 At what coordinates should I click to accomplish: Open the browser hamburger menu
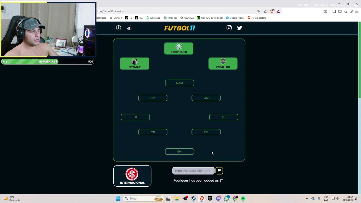[357, 11]
